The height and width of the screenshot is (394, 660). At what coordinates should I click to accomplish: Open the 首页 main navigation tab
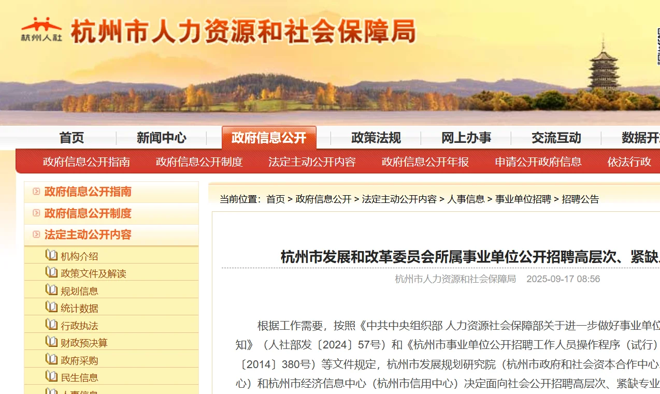(71, 138)
